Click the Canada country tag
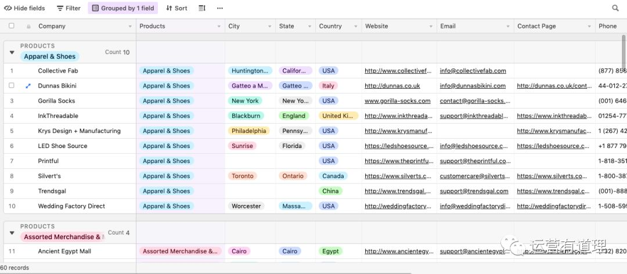 [333, 176]
